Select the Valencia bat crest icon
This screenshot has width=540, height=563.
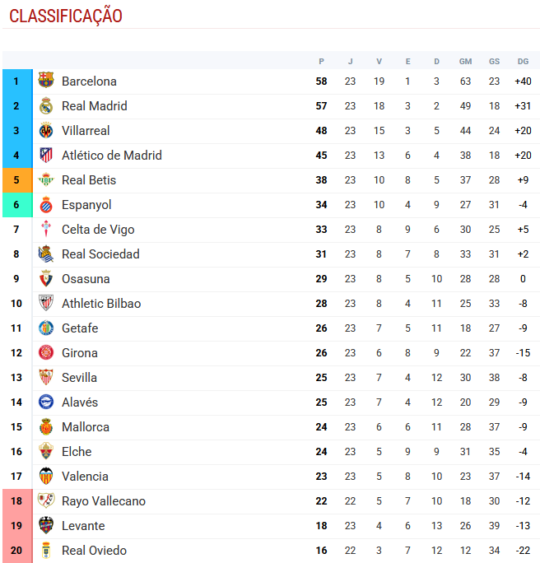coord(46,476)
